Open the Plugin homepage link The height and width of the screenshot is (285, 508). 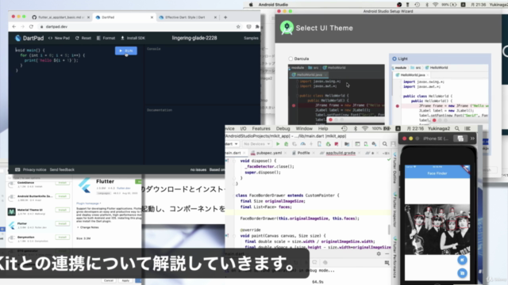(88, 203)
